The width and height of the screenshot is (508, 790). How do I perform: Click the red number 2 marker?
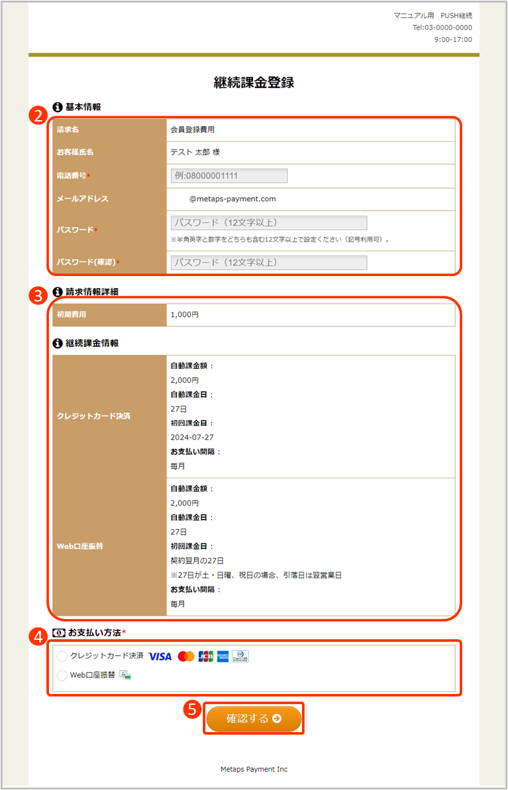38,116
